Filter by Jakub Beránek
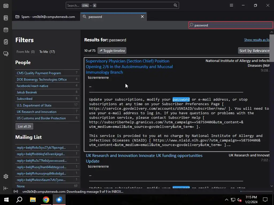The image size is (274, 205). 47,92
